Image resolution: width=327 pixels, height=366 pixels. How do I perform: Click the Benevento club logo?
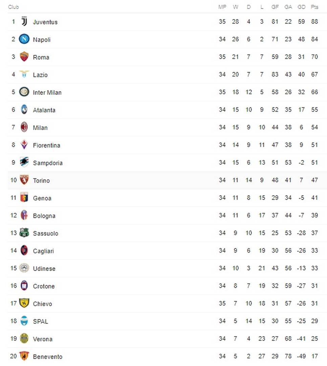click(24, 356)
